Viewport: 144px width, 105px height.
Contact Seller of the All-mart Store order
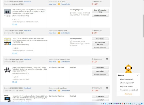point(65,90)
